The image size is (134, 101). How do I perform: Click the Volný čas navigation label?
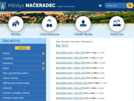tap(117, 34)
